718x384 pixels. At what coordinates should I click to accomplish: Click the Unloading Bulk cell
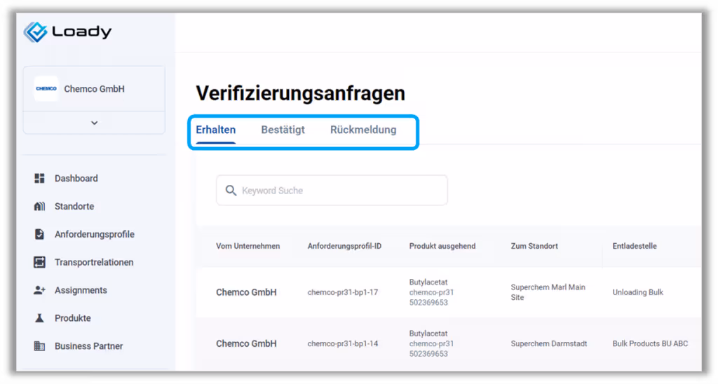638,292
